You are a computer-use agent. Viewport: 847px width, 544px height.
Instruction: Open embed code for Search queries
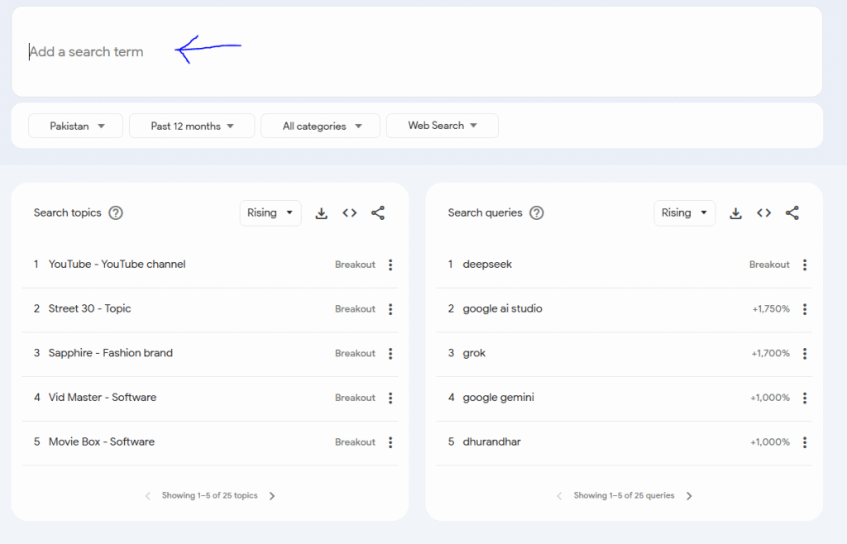764,213
